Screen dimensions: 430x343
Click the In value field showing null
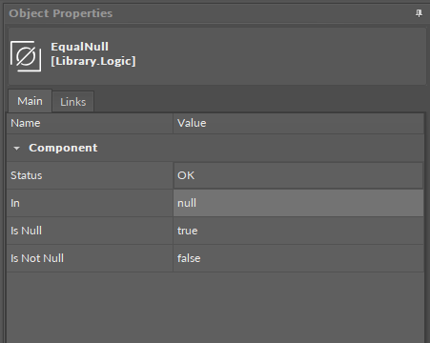click(x=298, y=203)
